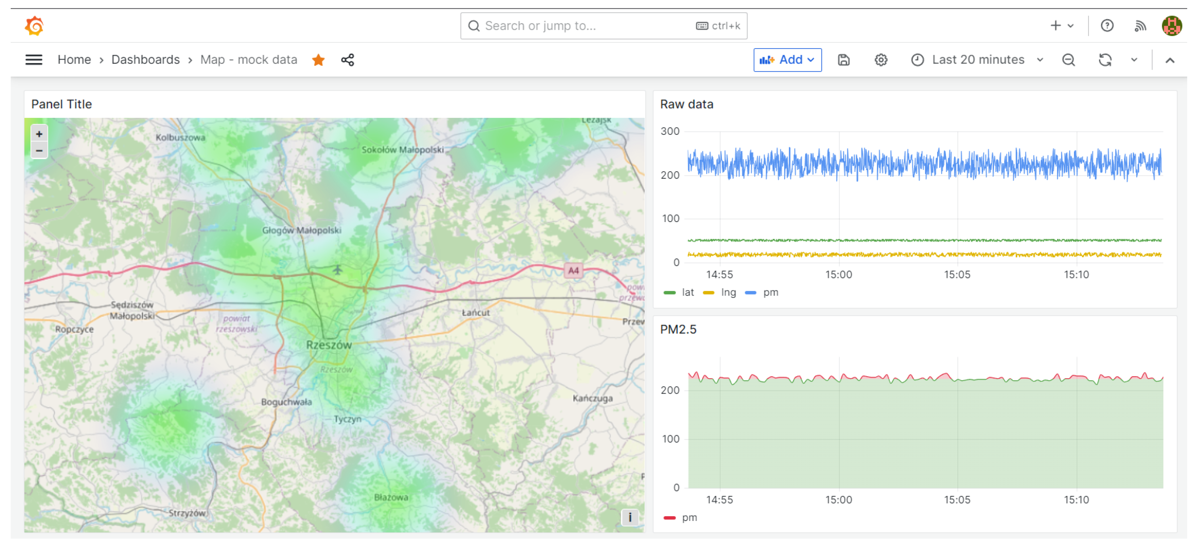Save dashboard using the disk icon
This screenshot has width=1199, height=553.
pyautogui.click(x=843, y=60)
